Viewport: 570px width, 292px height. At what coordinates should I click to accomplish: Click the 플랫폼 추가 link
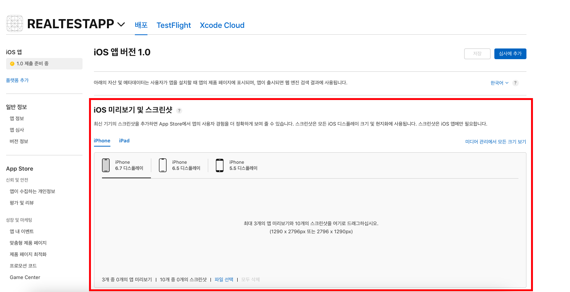pos(17,80)
